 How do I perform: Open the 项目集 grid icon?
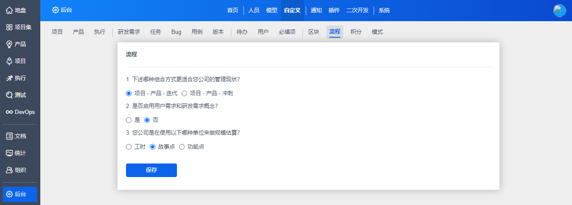9,27
